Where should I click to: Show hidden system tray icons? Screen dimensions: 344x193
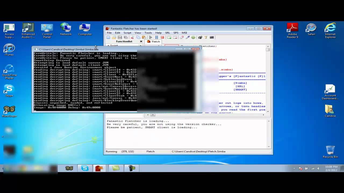coord(294,169)
